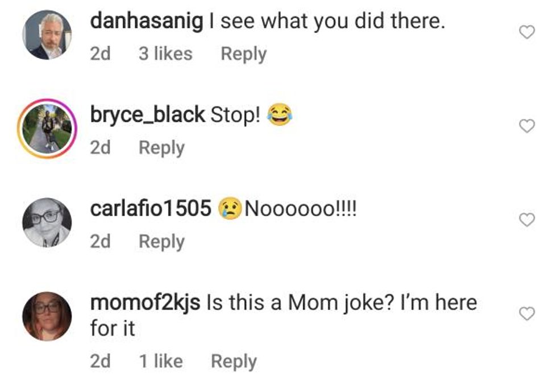Go to carlafio1505's profile via username

pyautogui.click(x=151, y=209)
